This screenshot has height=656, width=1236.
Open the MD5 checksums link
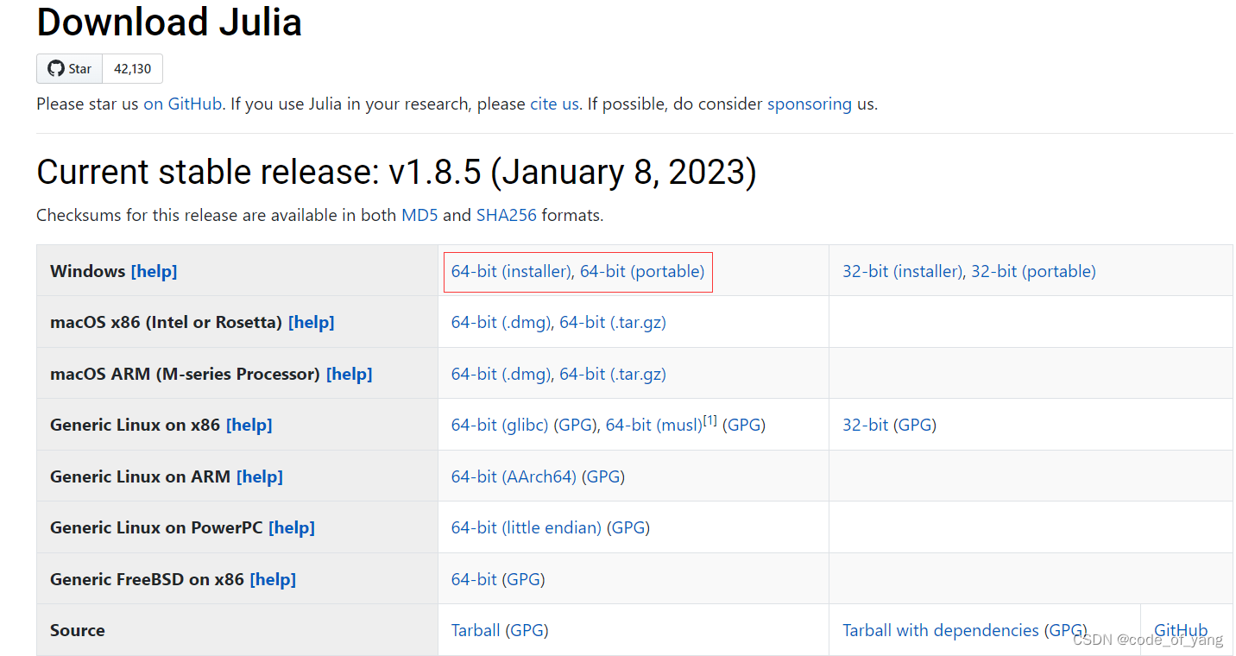419,215
